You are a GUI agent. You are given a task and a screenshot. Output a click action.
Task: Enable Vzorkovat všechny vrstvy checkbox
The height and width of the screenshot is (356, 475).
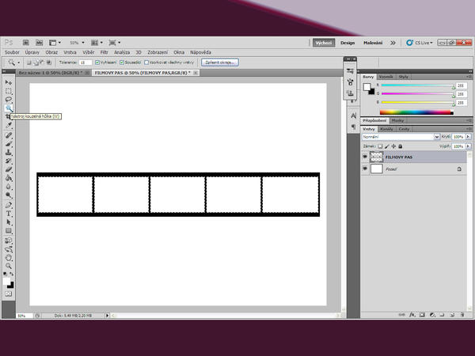click(x=147, y=62)
